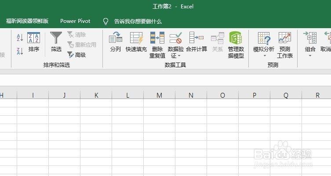
Task: Sort descending Z to A
Action: pos(20,51)
